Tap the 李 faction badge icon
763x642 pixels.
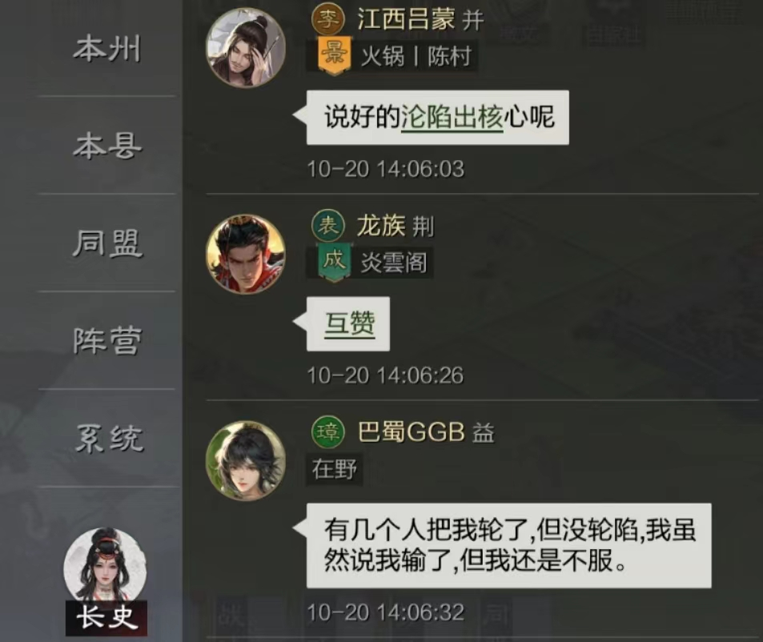[328, 20]
